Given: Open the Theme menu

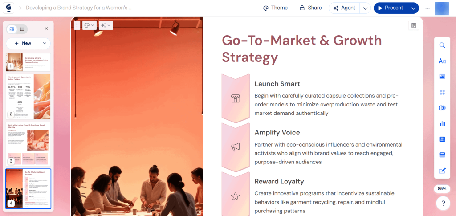Looking at the screenshot, I should click(275, 8).
